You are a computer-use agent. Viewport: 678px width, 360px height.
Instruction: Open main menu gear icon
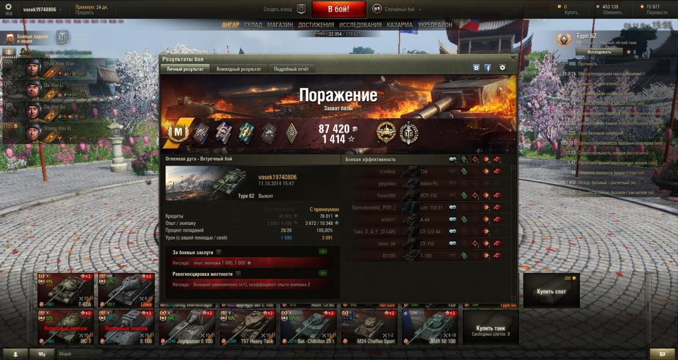click(x=8, y=7)
